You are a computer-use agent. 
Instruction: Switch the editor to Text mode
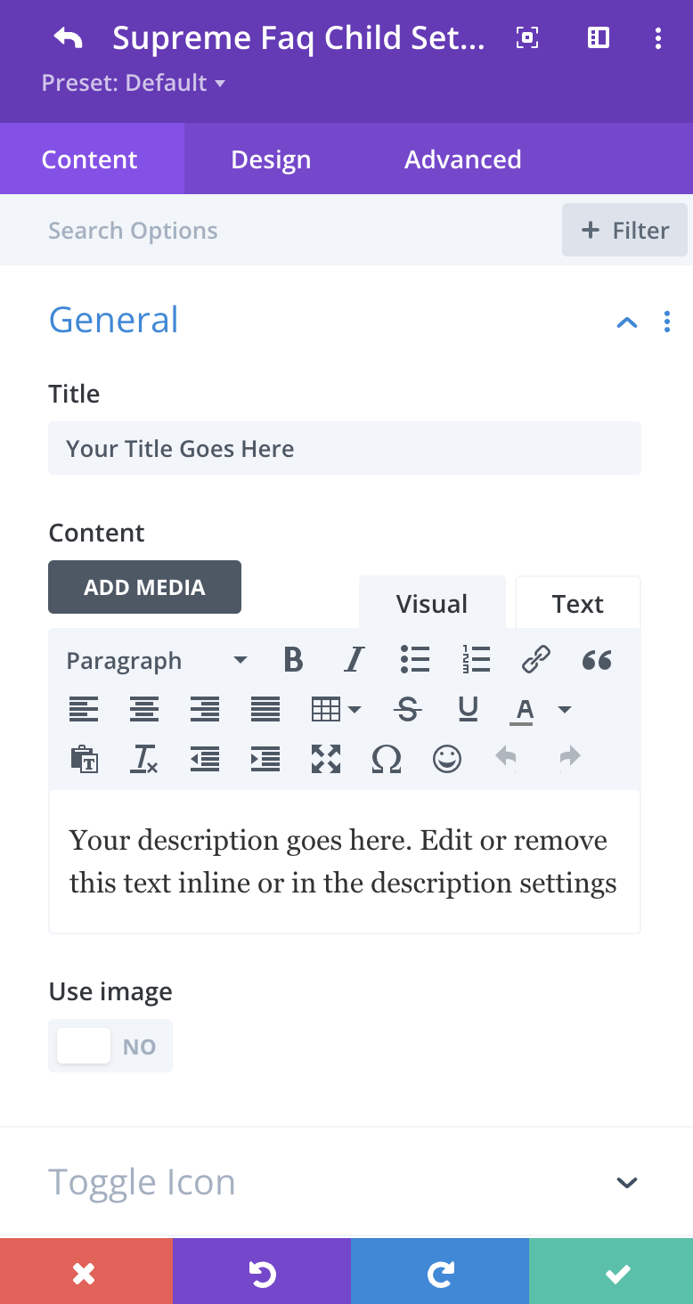(578, 603)
